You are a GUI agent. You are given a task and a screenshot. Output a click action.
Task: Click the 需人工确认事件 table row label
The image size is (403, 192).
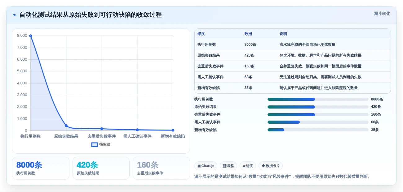(x=210, y=77)
